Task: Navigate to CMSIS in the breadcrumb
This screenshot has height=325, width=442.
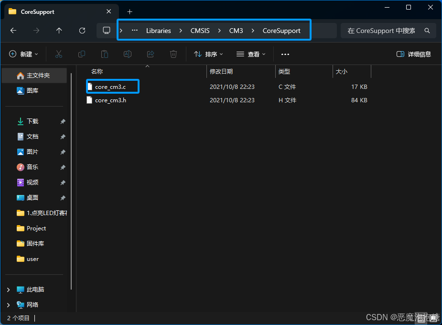Action: 200,31
